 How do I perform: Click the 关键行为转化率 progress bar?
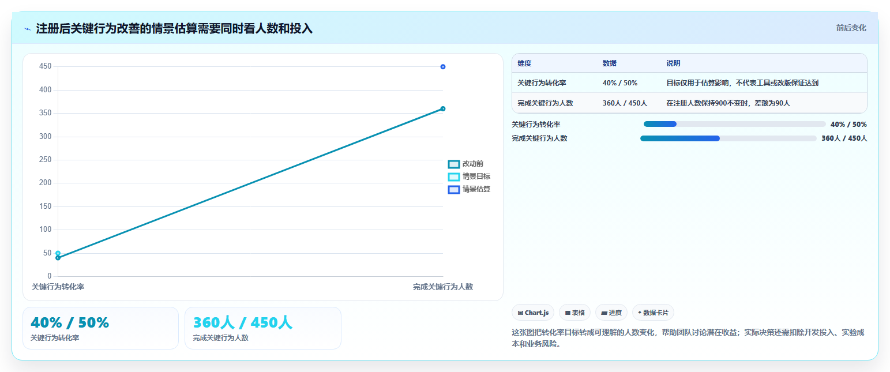734,124
